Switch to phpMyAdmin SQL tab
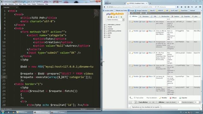203x114 pixels. click(154, 16)
